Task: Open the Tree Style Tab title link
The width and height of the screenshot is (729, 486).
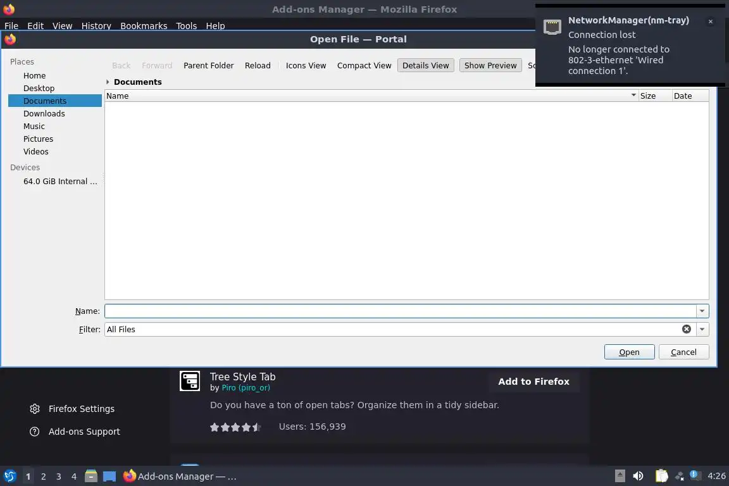Action: (243, 377)
